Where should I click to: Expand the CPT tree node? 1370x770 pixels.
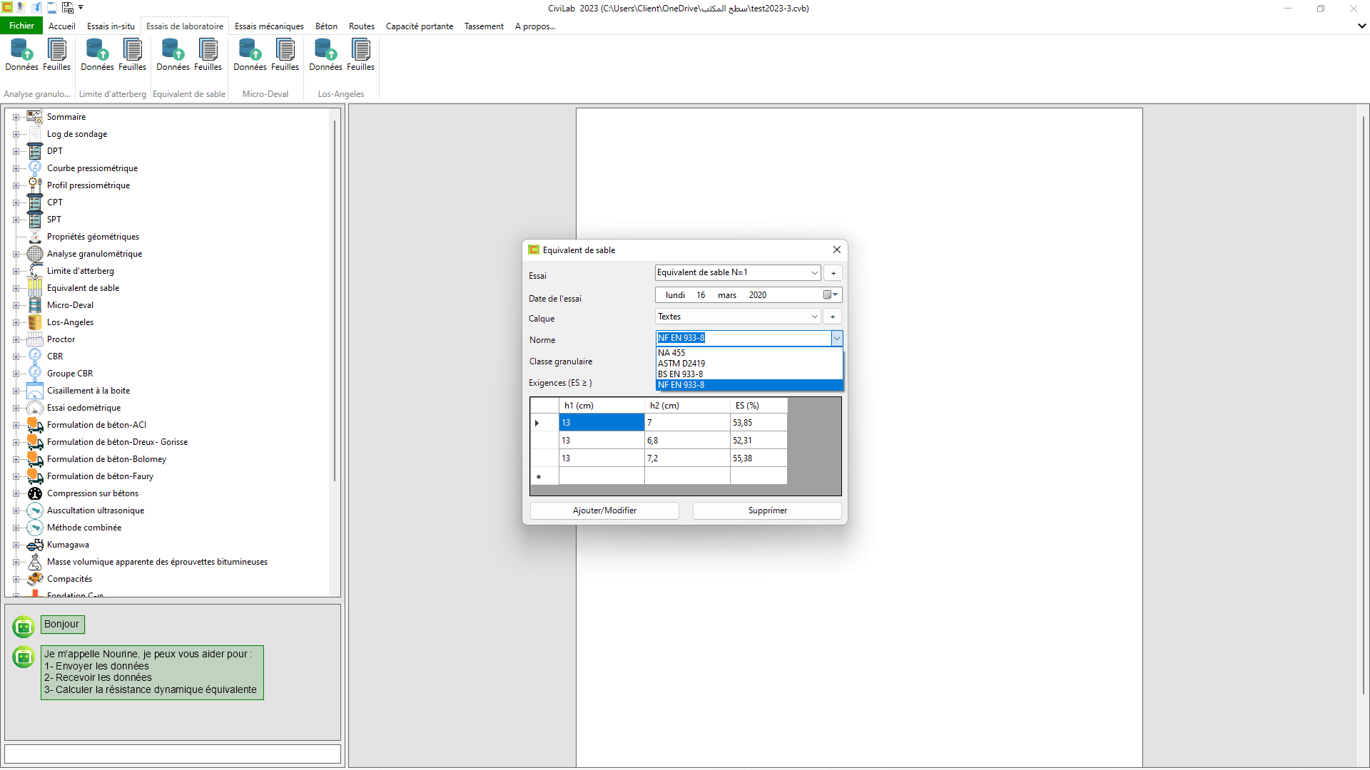point(16,202)
